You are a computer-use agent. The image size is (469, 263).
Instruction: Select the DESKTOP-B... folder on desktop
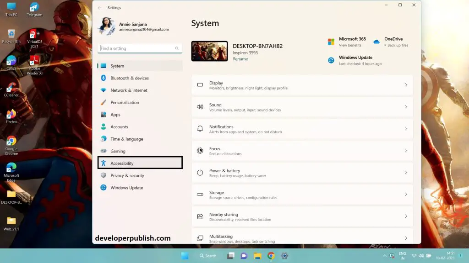(11, 197)
